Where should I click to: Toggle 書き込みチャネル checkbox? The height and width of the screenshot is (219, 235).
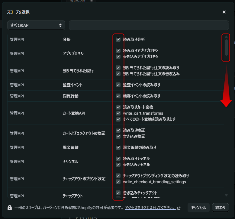point(118,165)
